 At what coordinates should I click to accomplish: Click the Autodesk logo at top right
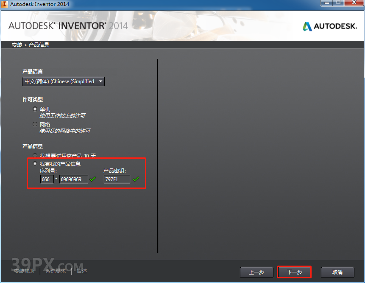pyautogui.click(x=329, y=26)
